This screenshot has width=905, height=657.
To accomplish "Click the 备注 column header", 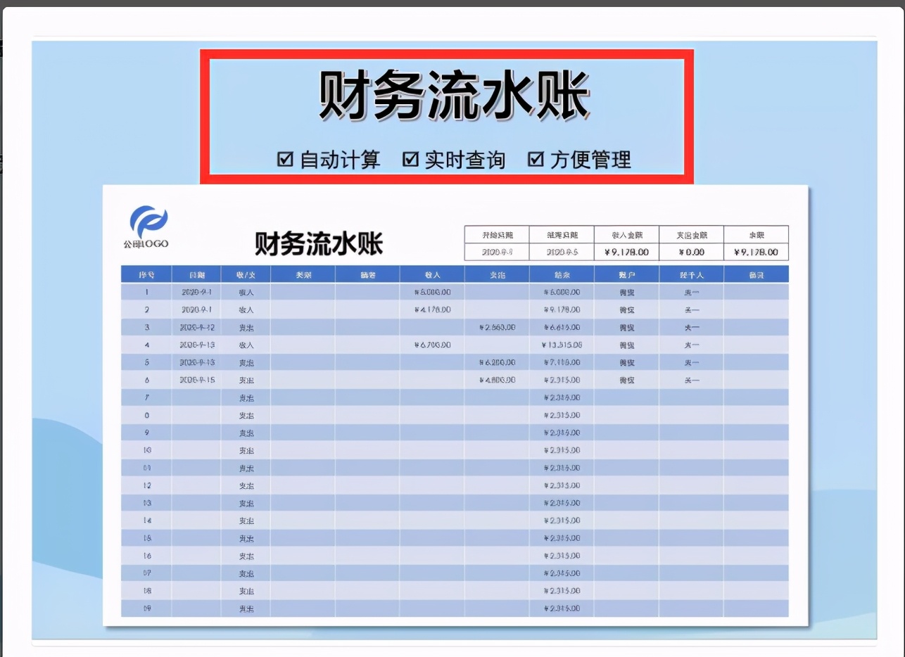I will click(x=756, y=274).
